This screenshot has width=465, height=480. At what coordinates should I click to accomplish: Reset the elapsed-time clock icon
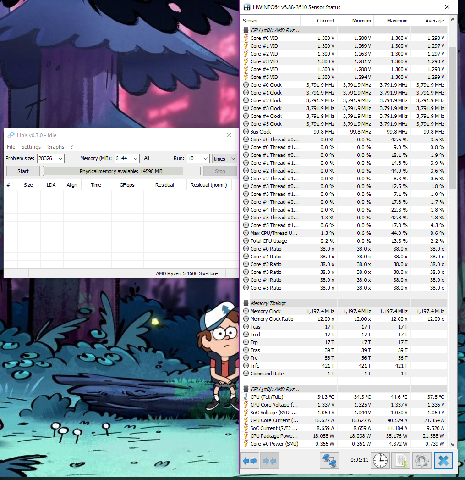tap(380, 460)
